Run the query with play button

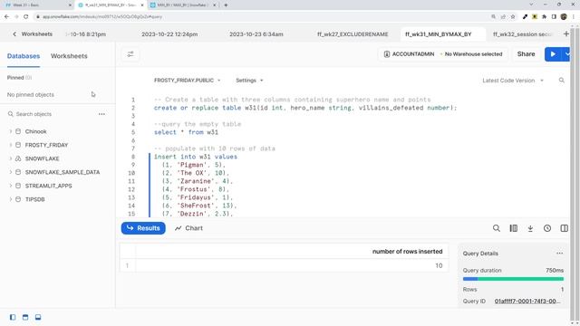553,54
